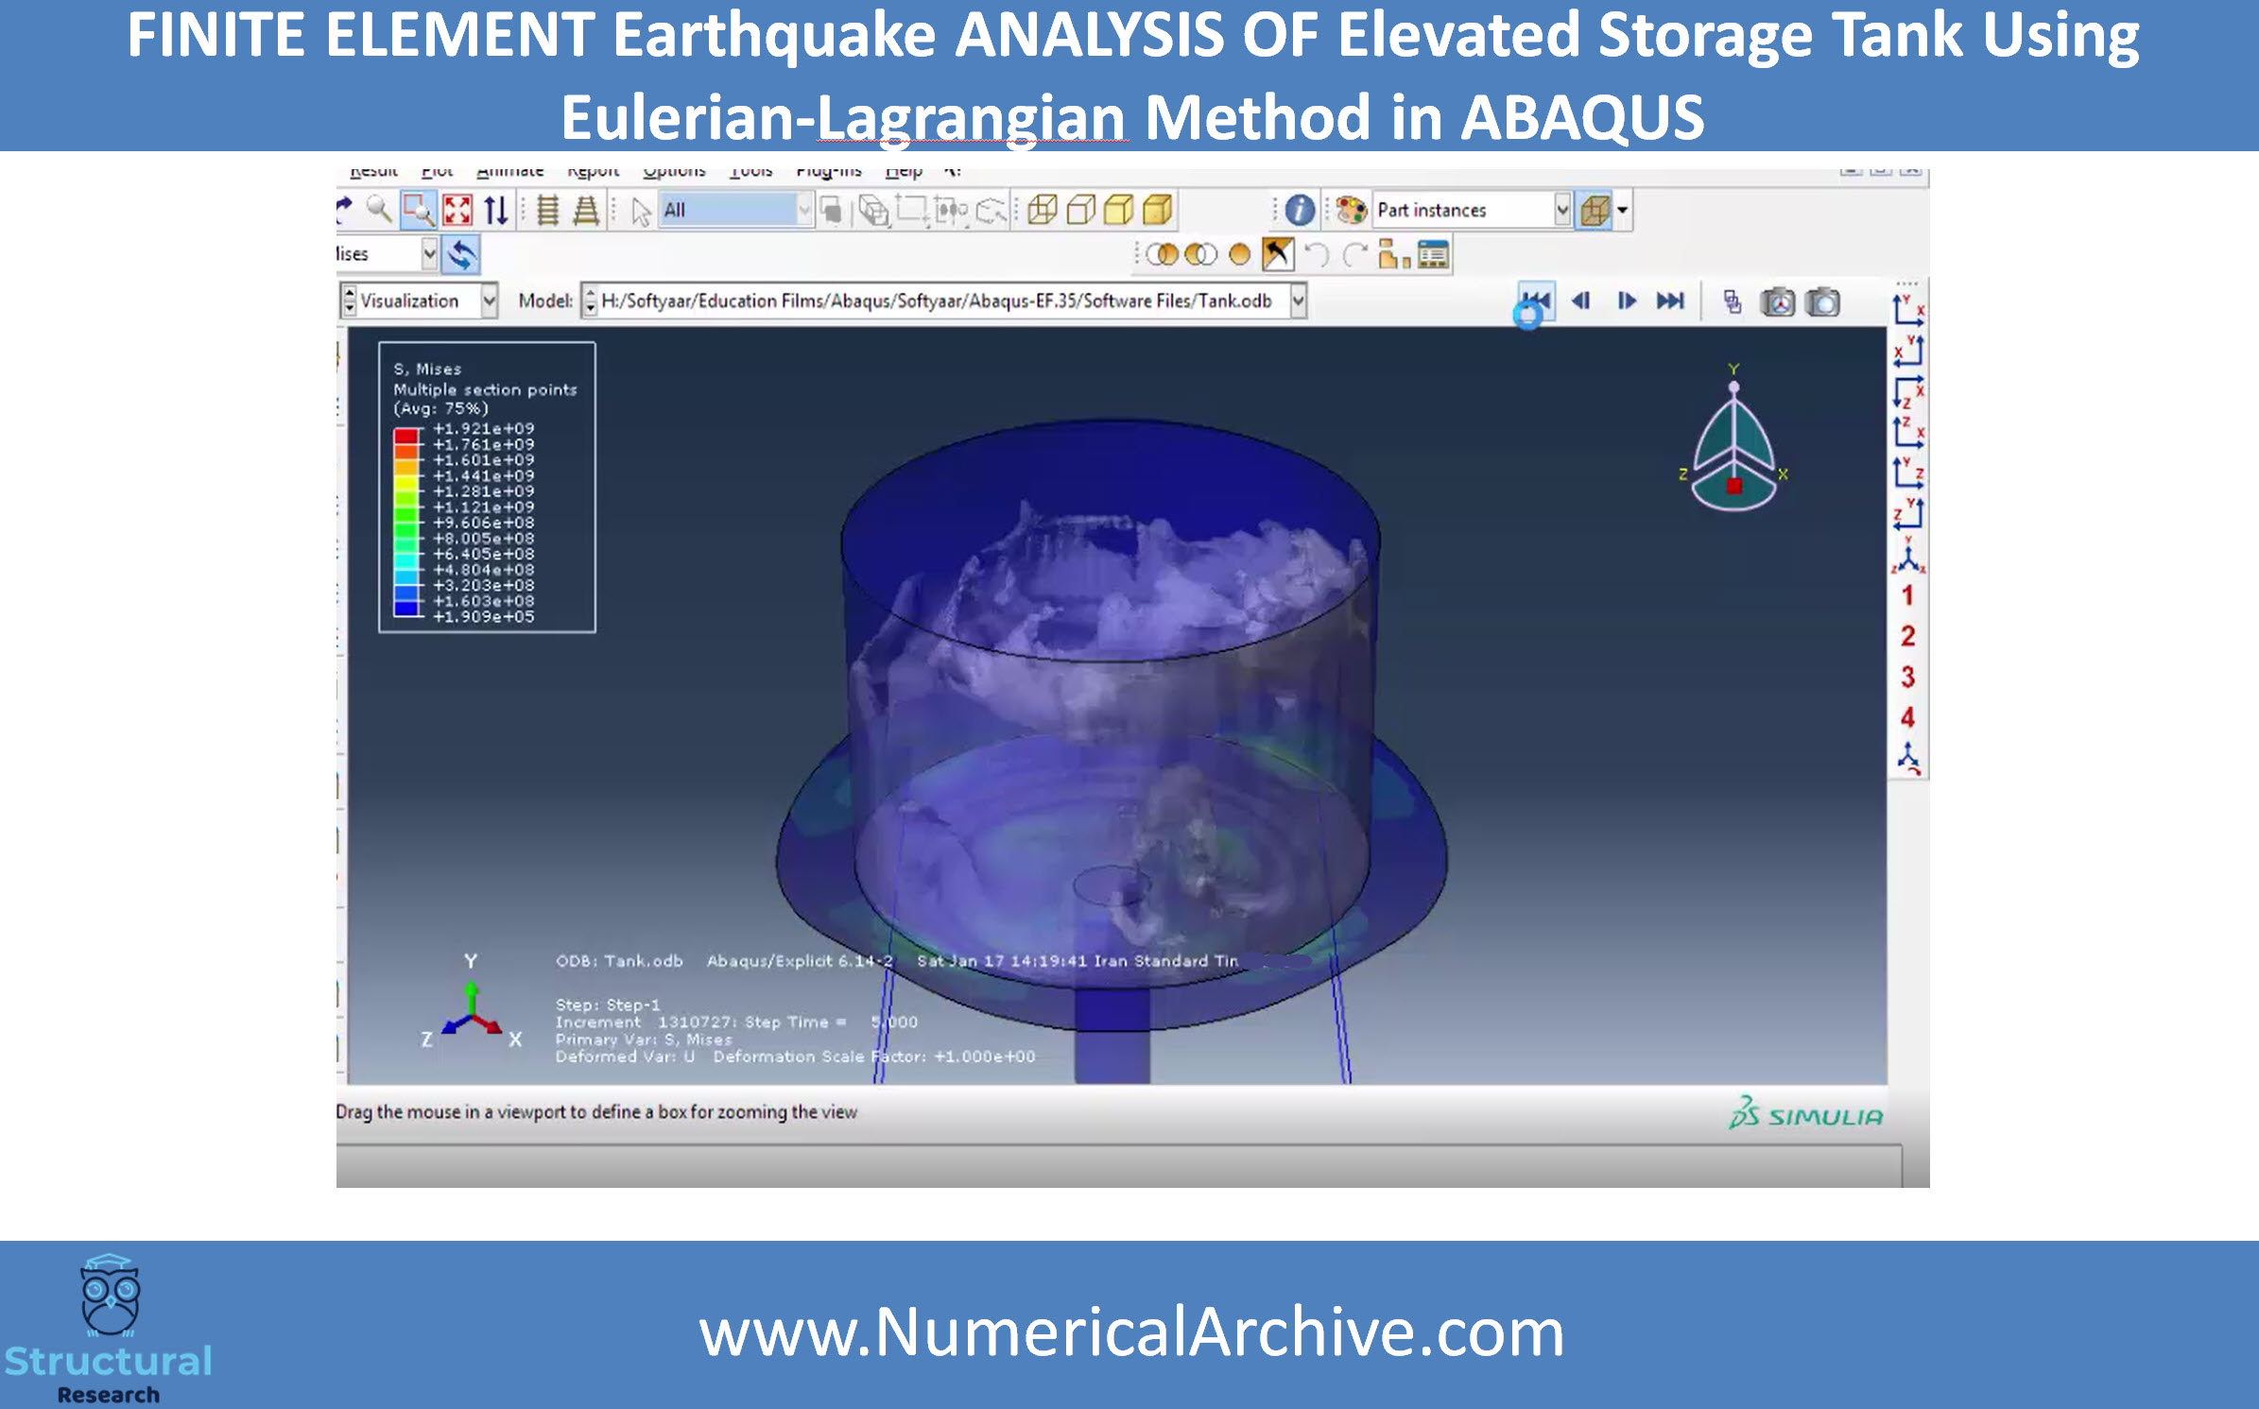Viewport: 2259px width, 1409px height.
Task: Open the color code palette icon
Action: point(1352,209)
